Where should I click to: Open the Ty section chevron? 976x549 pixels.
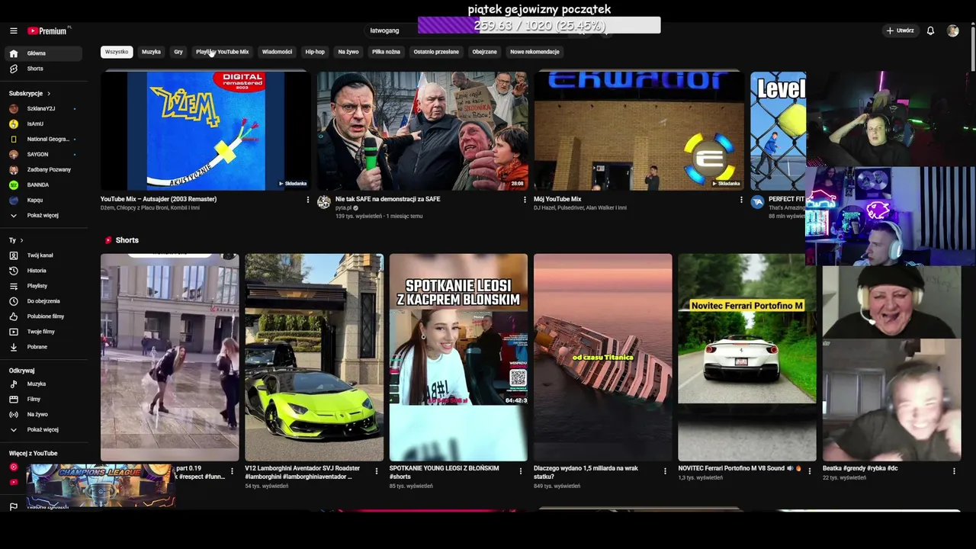(x=21, y=240)
